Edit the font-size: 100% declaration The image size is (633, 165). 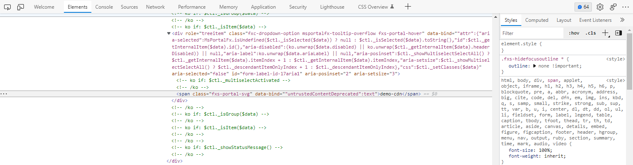click(x=531, y=150)
